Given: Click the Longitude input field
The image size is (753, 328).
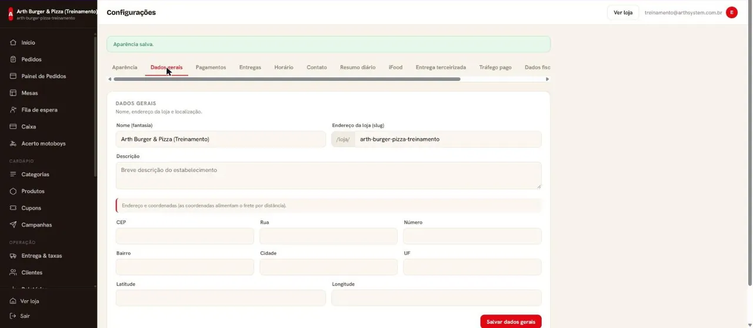Looking at the screenshot, I should tap(437, 297).
